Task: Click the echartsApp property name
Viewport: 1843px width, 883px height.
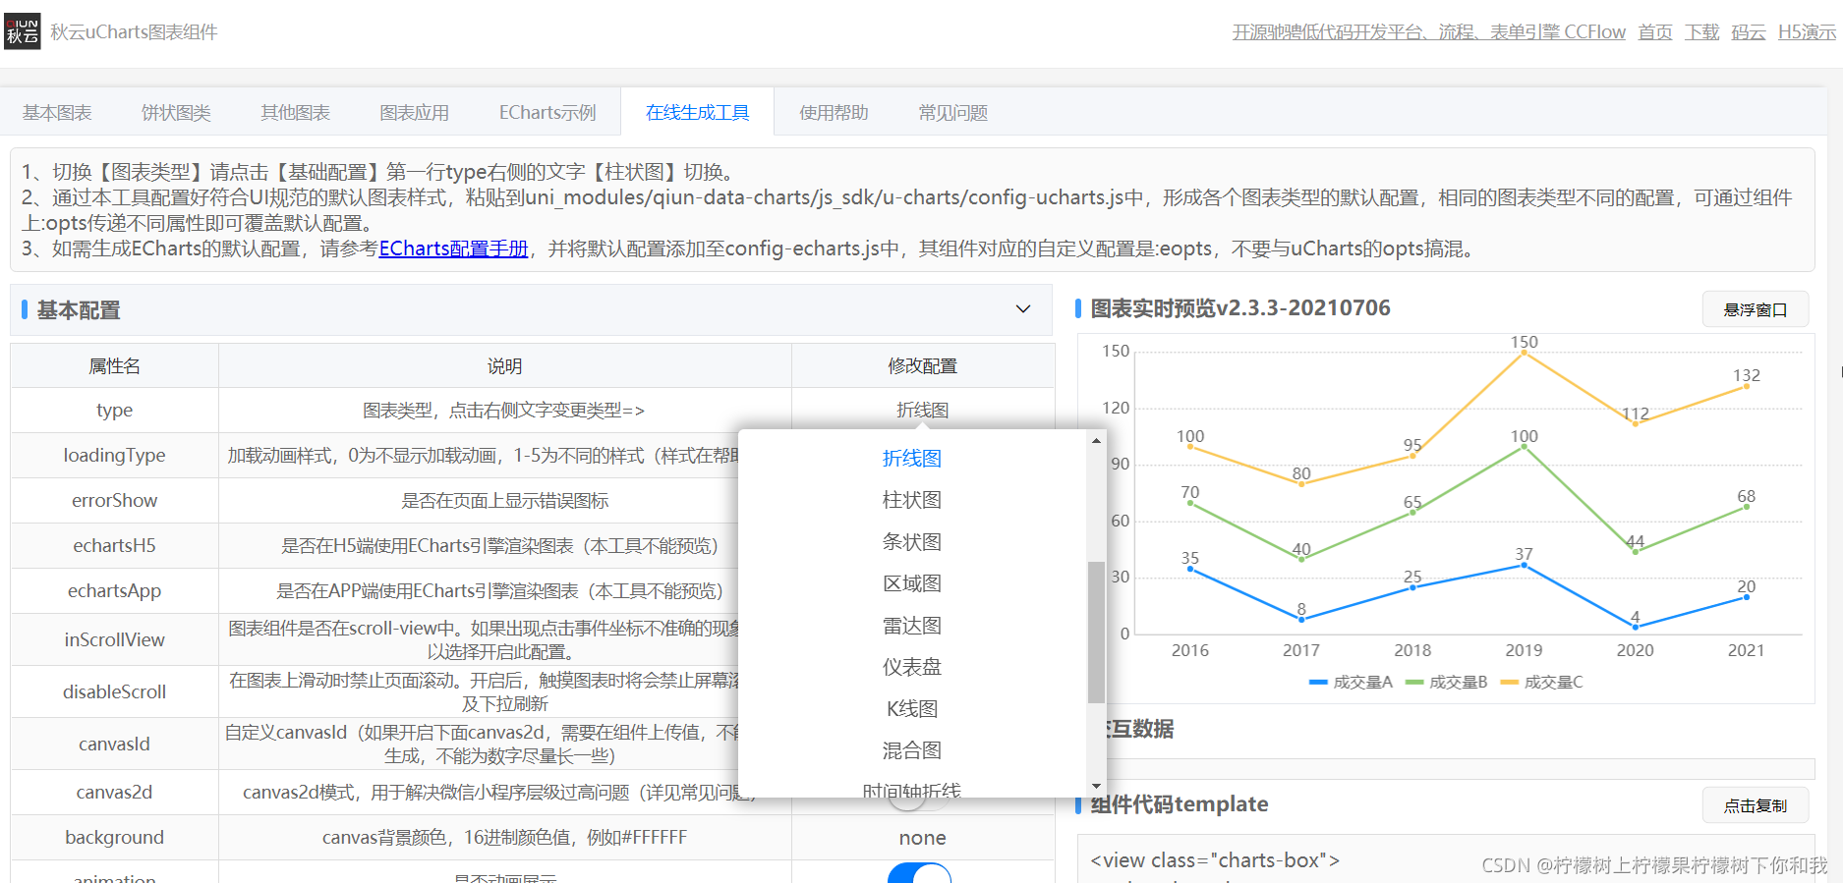Action: (114, 591)
